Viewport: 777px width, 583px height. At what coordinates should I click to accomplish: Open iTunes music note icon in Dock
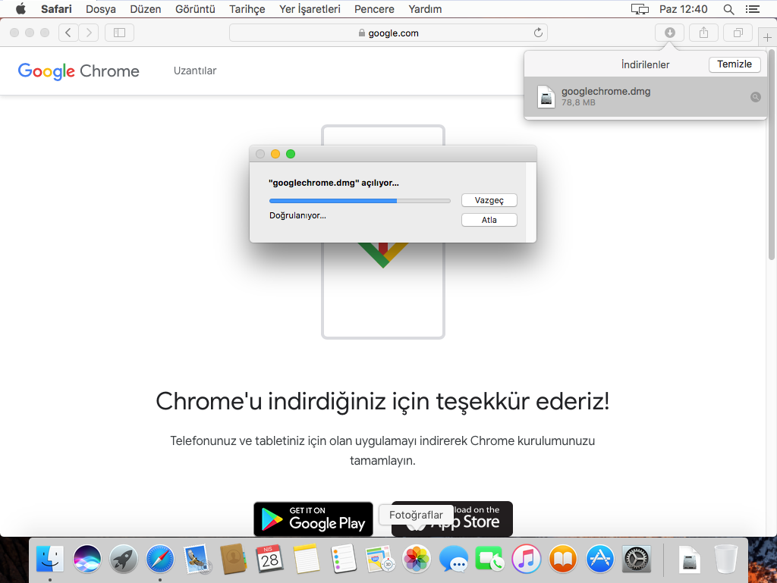(527, 559)
